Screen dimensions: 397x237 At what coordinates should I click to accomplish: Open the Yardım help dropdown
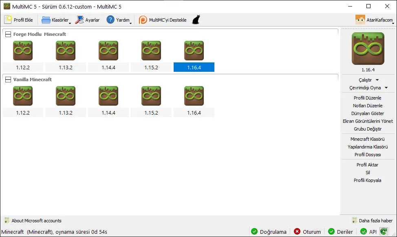(x=119, y=20)
